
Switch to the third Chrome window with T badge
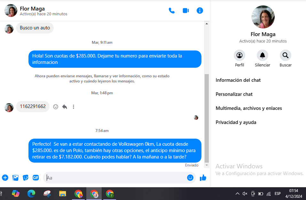(110, 194)
